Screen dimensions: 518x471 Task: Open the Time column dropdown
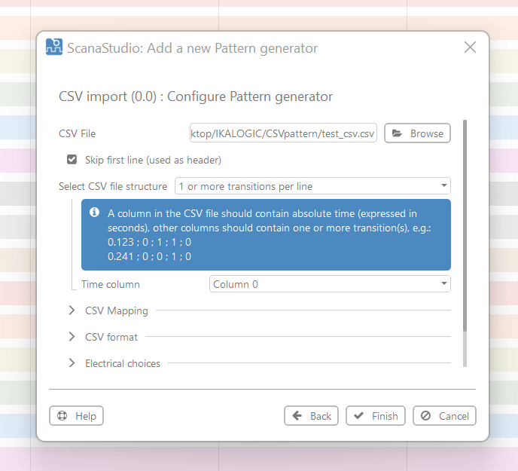pyautogui.click(x=329, y=284)
